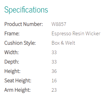Click the Depth label
This screenshot has width=110, height=100.
click(12, 62)
